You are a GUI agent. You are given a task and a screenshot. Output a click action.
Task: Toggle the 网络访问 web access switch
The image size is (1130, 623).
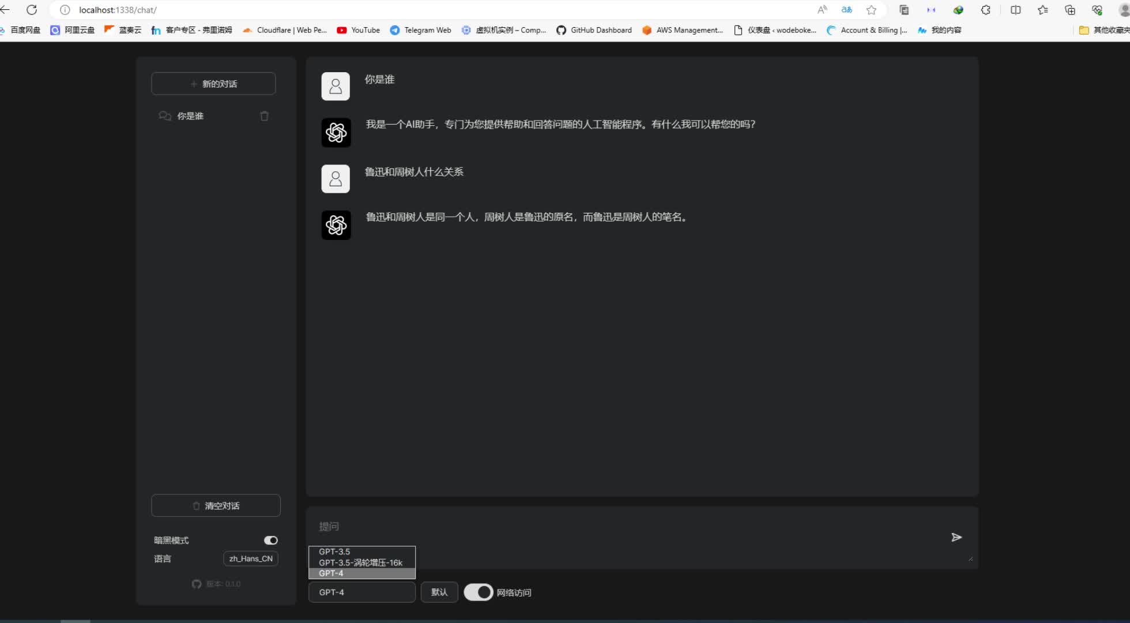(x=478, y=592)
